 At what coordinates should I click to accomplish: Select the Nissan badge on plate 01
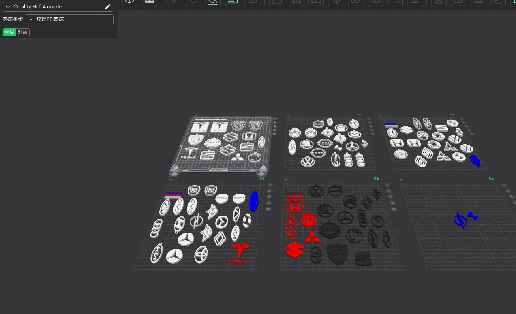coord(212,143)
